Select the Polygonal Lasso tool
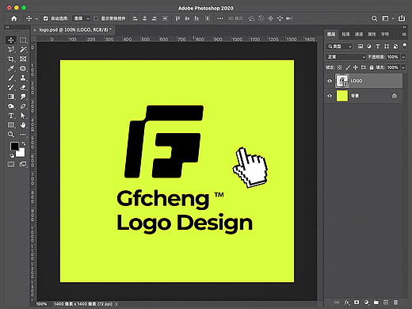Image resolution: width=412 pixels, height=309 pixels. pyautogui.click(x=11, y=49)
